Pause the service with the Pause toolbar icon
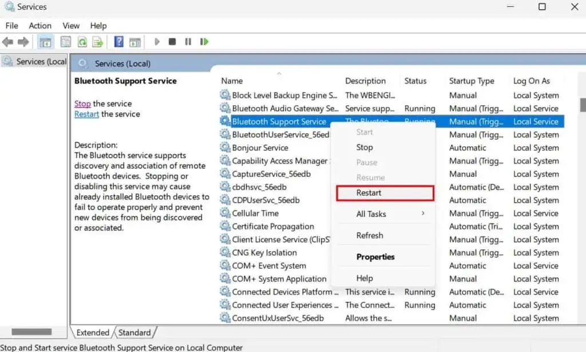Image resolution: width=586 pixels, height=352 pixels. click(x=188, y=41)
